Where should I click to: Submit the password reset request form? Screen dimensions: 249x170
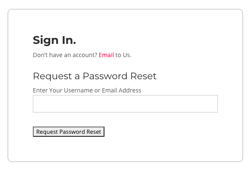tap(69, 132)
